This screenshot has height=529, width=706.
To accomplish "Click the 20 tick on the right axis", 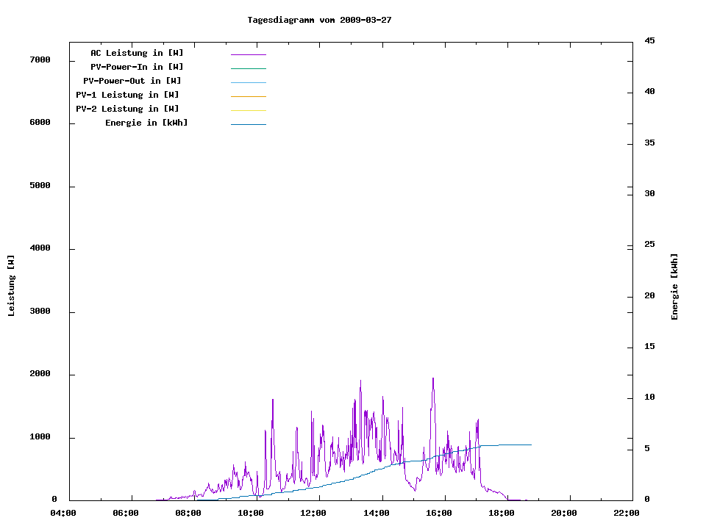I will pyautogui.click(x=649, y=295).
